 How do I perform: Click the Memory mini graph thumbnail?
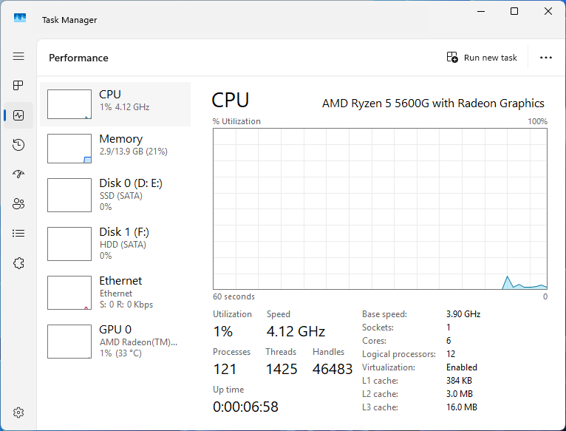(69, 149)
